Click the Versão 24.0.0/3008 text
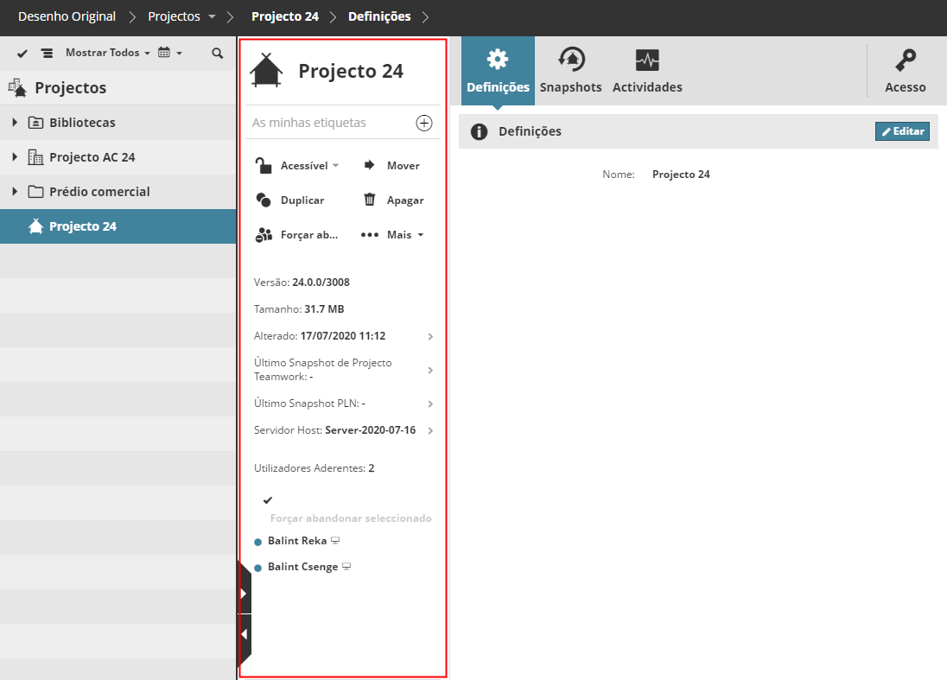This screenshot has width=947, height=680. pos(302,282)
